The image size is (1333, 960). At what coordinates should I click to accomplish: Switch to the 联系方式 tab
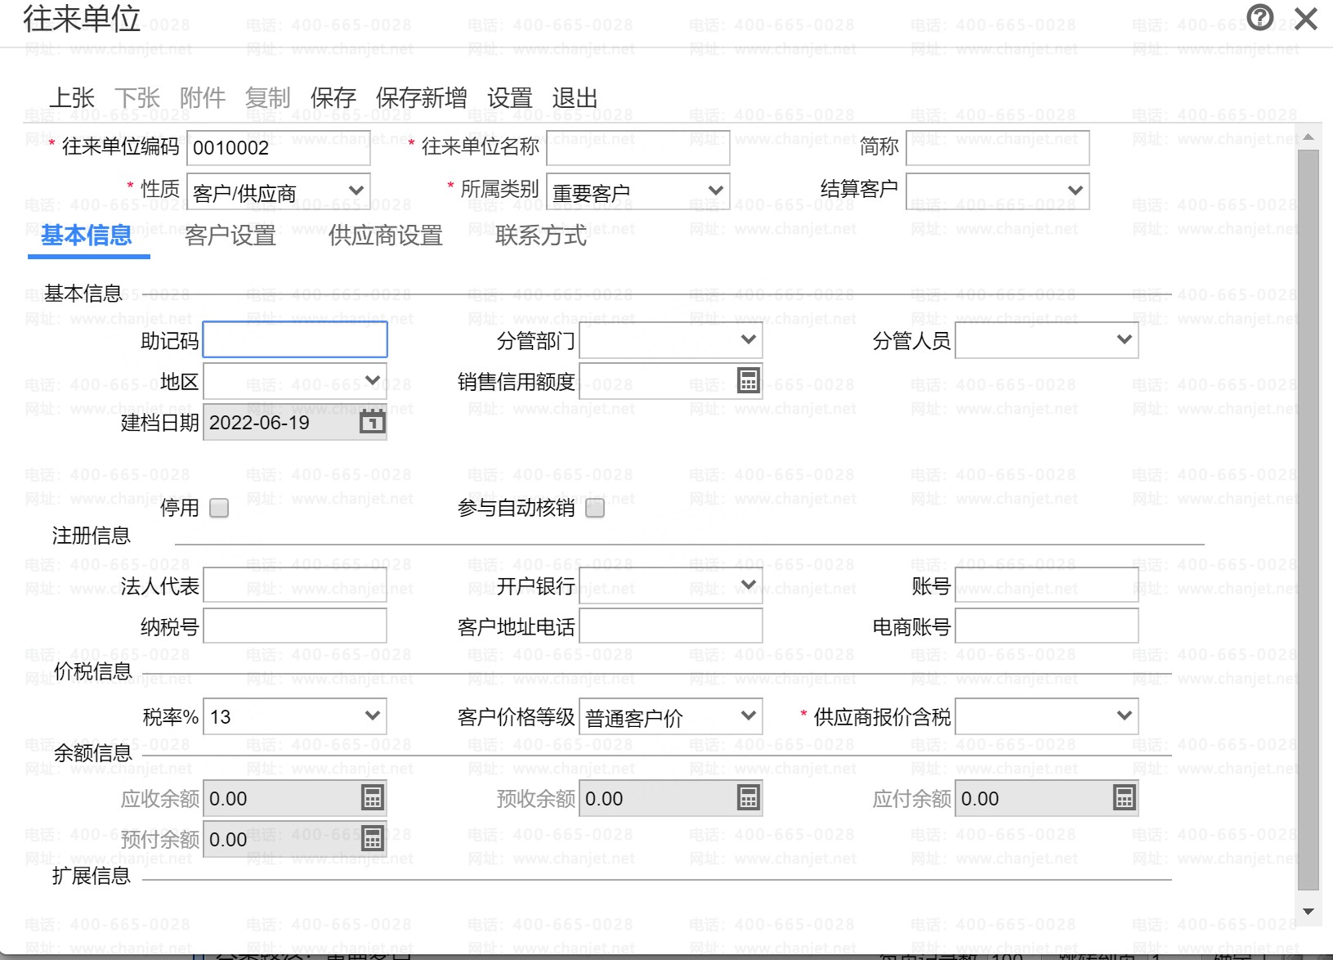coord(540,236)
